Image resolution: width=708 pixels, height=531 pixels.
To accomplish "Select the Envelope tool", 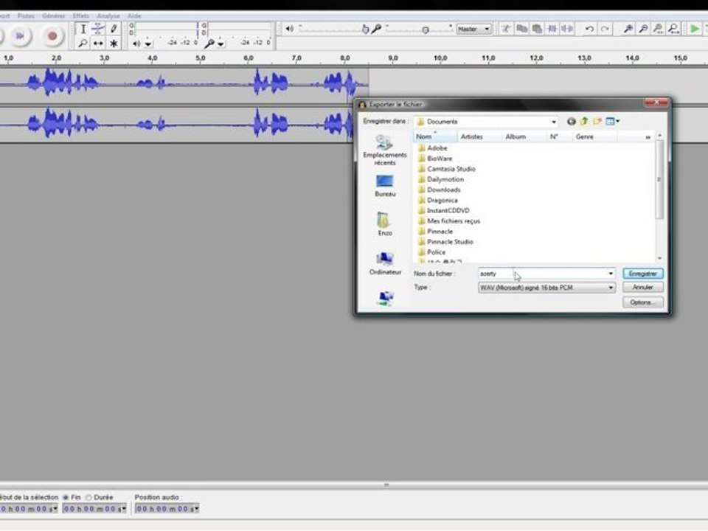I will coord(98,29).
